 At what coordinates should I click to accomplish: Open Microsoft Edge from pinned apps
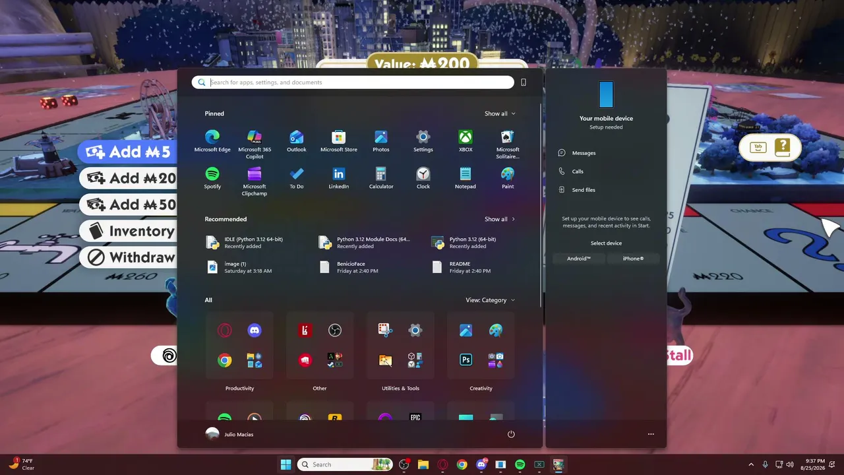click(212, 141)
